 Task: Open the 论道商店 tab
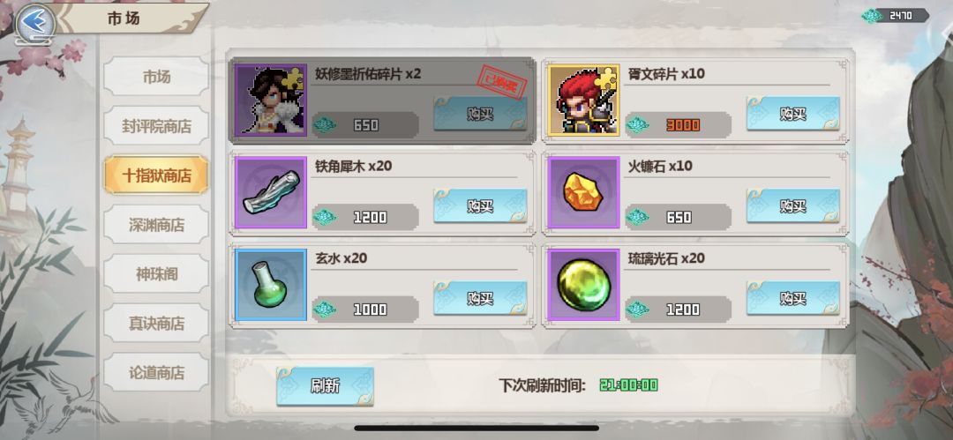click(x=156, y=372)
